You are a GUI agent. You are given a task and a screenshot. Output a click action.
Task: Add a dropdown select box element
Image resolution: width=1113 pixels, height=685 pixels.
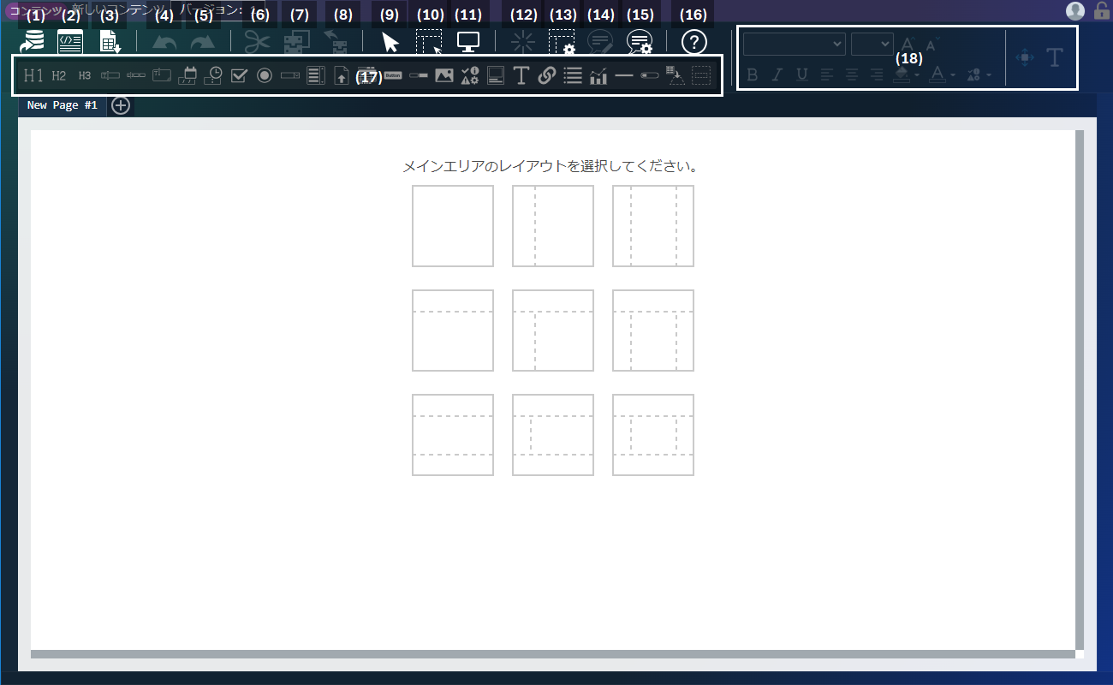click(290, 75)
